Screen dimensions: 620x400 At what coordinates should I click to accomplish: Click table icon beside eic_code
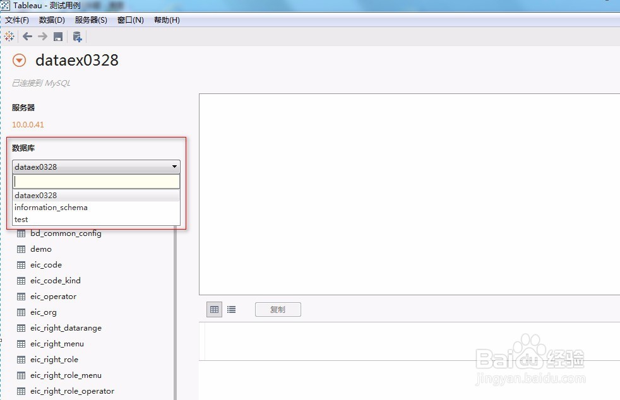(x=21, y=265)
